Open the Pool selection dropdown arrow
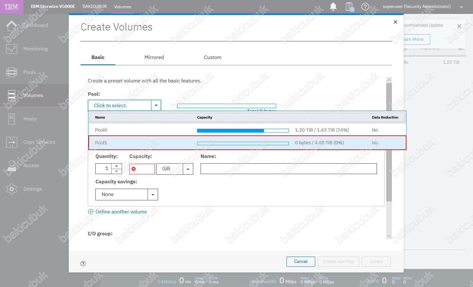The width and height of the screenshot is (473, 287). tap(156, 105)
